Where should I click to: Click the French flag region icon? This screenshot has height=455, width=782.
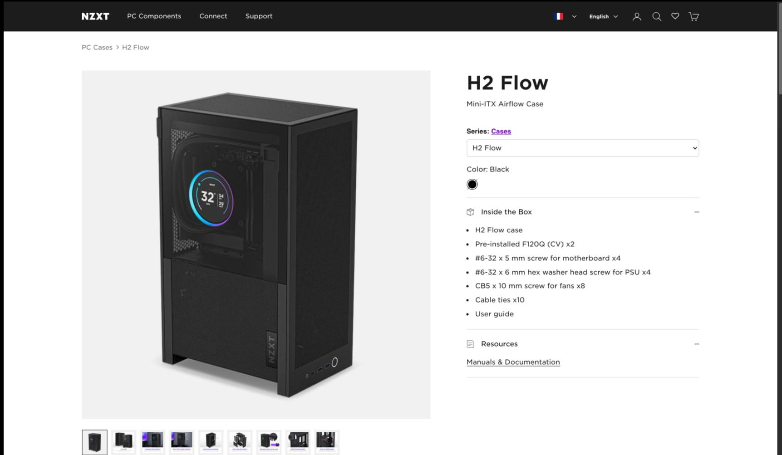[559, 16]
